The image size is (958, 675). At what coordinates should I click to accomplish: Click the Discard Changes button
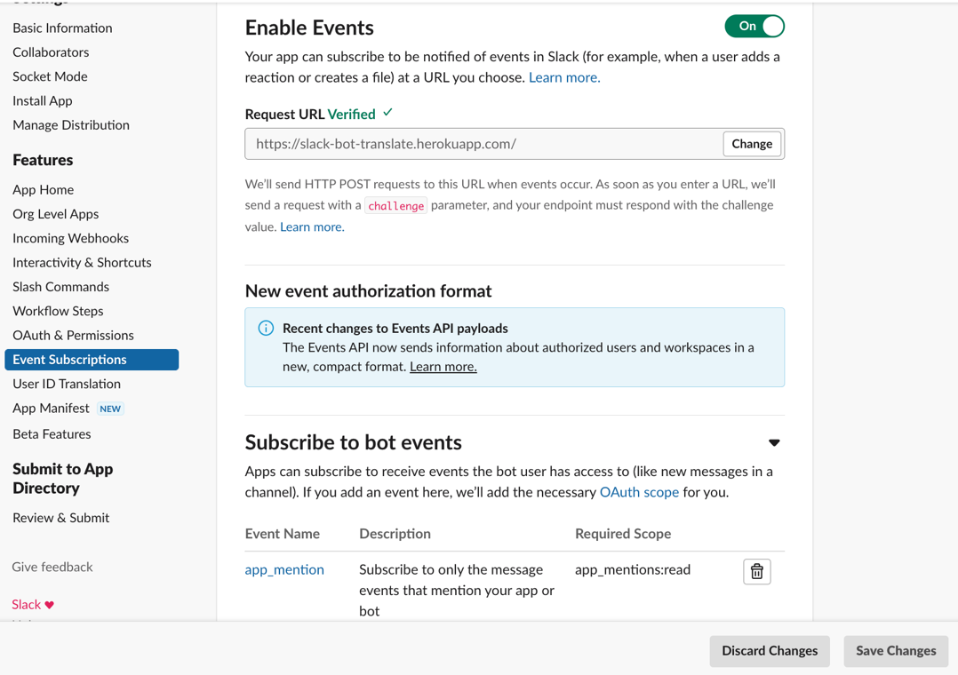point(770,651)
